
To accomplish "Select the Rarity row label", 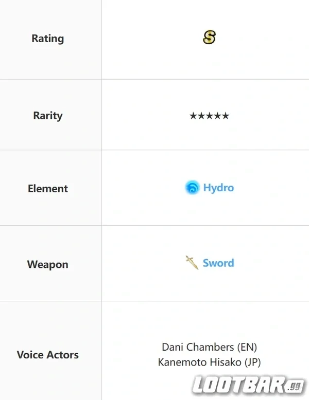I will pos(48,116).
